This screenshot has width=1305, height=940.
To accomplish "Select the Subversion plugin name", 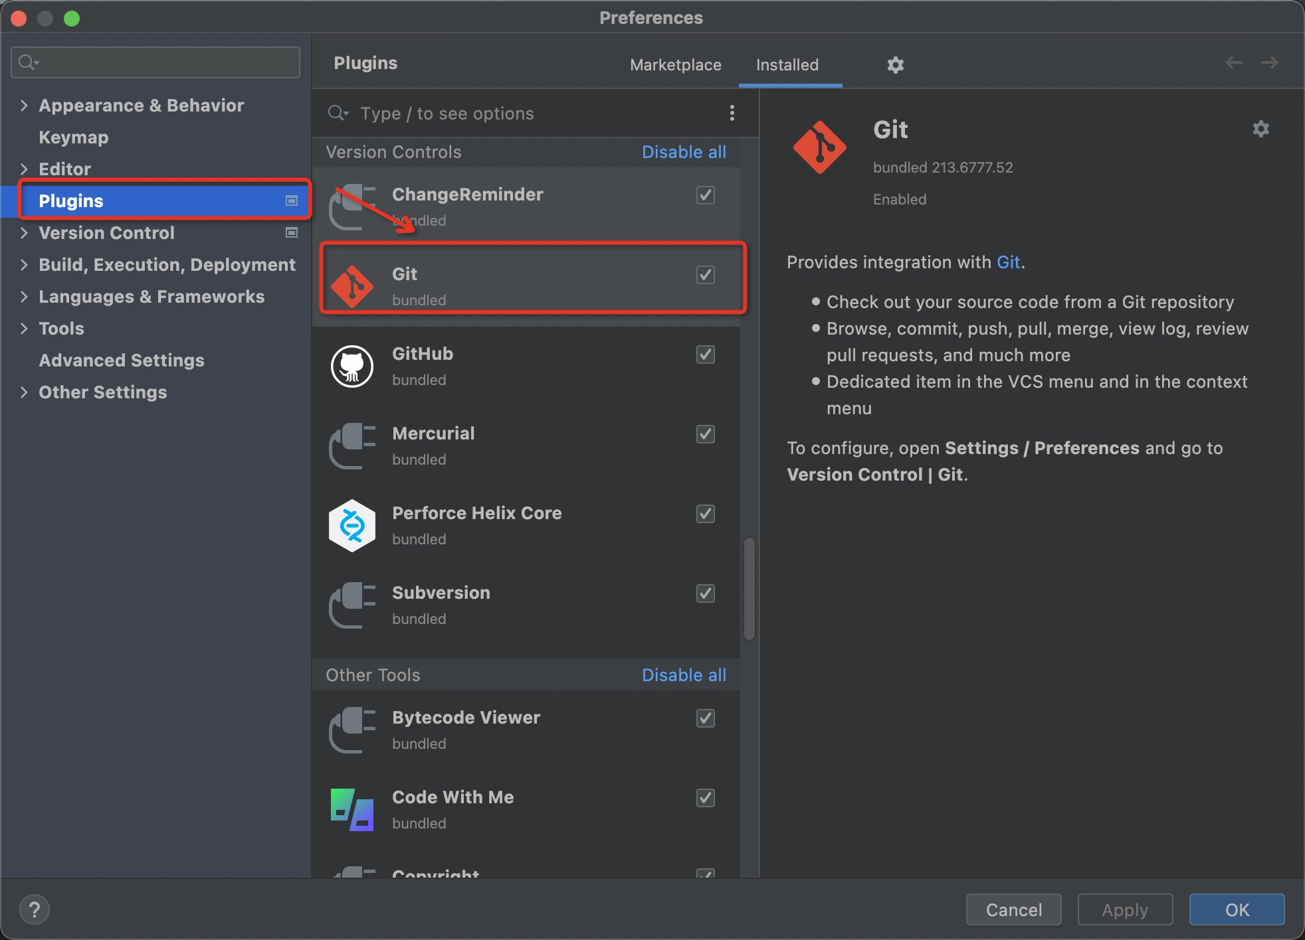I will (x=441, y=593).
